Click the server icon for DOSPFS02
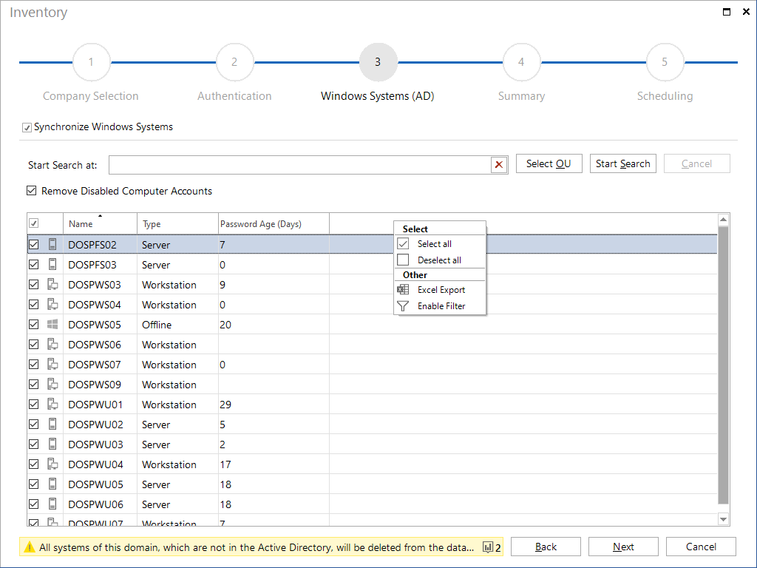The height and width of the screenshot is (568, 757). pos(52,244)
